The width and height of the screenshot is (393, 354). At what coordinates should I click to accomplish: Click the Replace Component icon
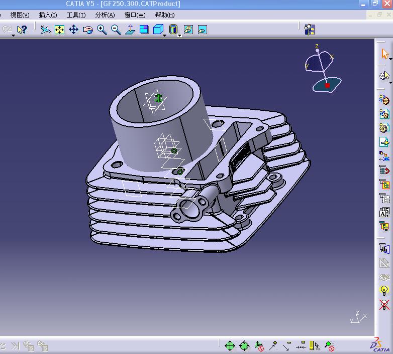[x=384, y=156]
